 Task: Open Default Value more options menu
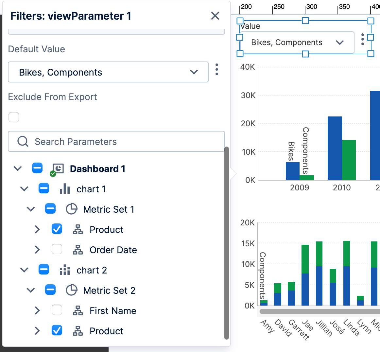pos(217,70)
